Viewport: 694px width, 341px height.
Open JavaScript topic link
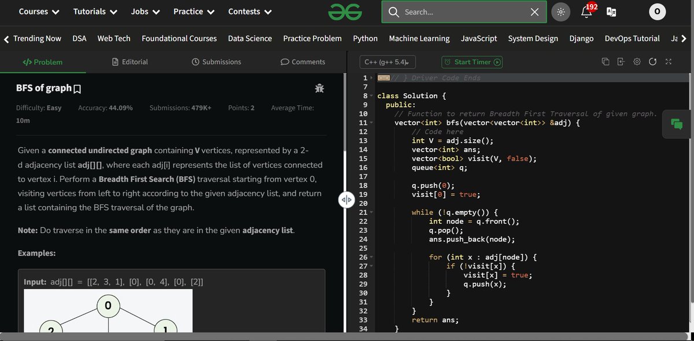click(x=479, y=38)
